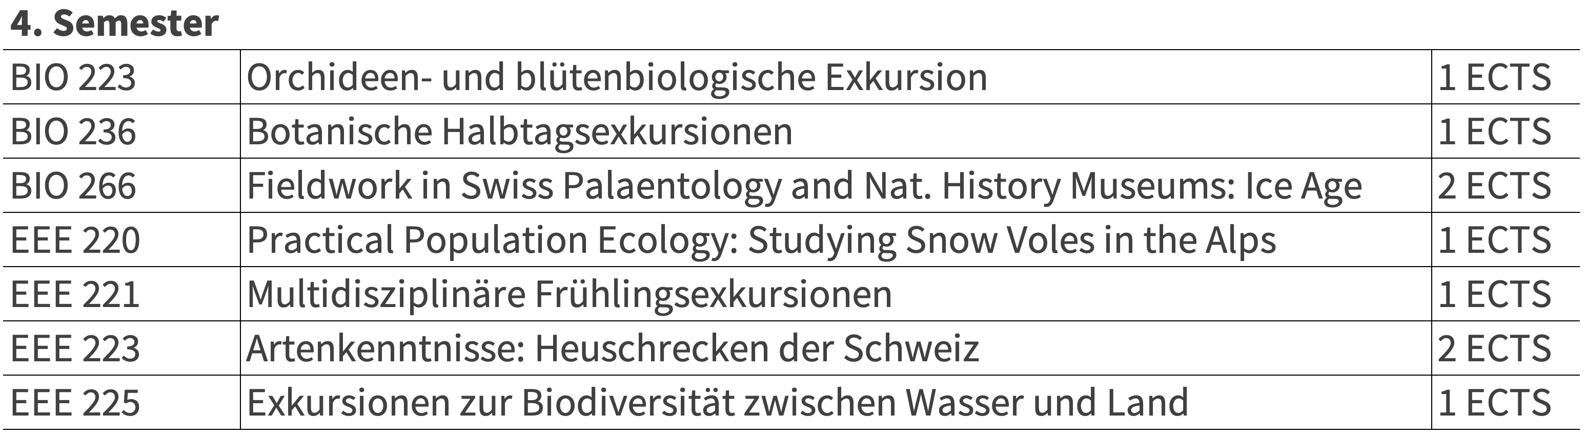Open Fieldwork in Swiss Palaentology course
Image resolution: width=1586 pixels, height=436 pixels.
click(805, 187)
